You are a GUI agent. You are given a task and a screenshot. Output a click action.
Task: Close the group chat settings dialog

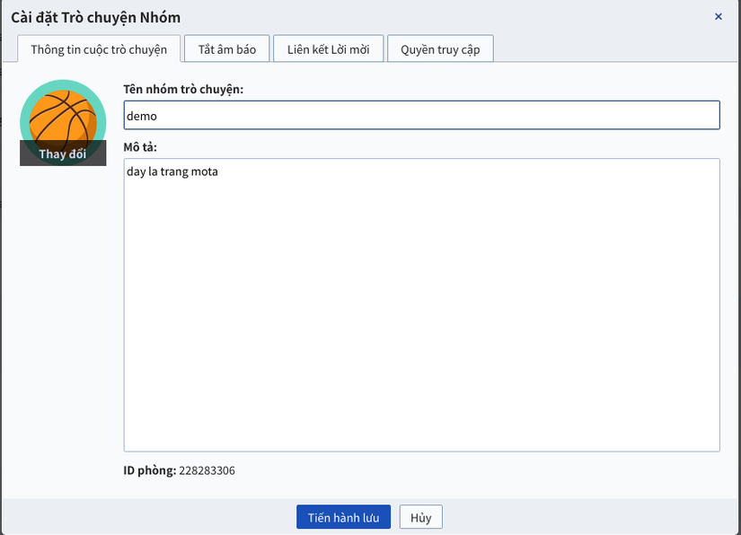[x=718, y=17]
